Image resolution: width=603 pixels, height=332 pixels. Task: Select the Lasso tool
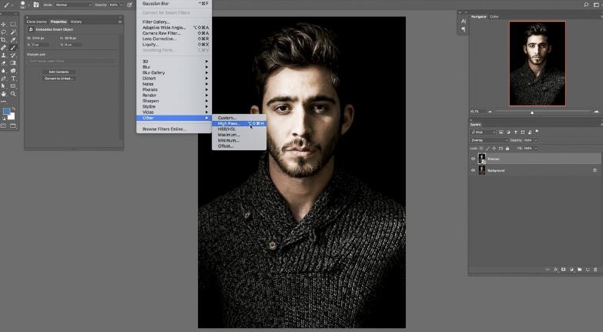click(x=3, y=32)
